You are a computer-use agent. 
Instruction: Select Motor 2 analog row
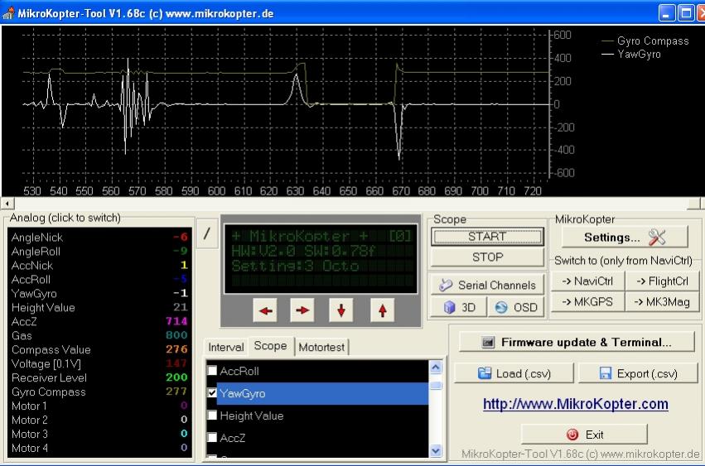coord(99,420)
